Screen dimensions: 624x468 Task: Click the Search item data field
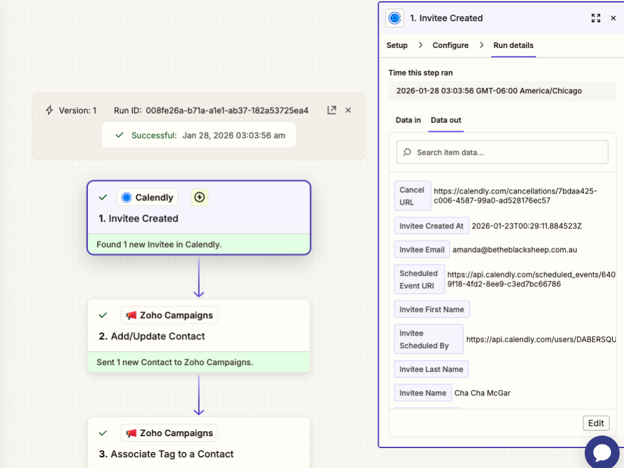coord(502,152)
